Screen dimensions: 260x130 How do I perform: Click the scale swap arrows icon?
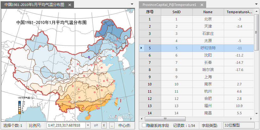click(x=96, y=125)
